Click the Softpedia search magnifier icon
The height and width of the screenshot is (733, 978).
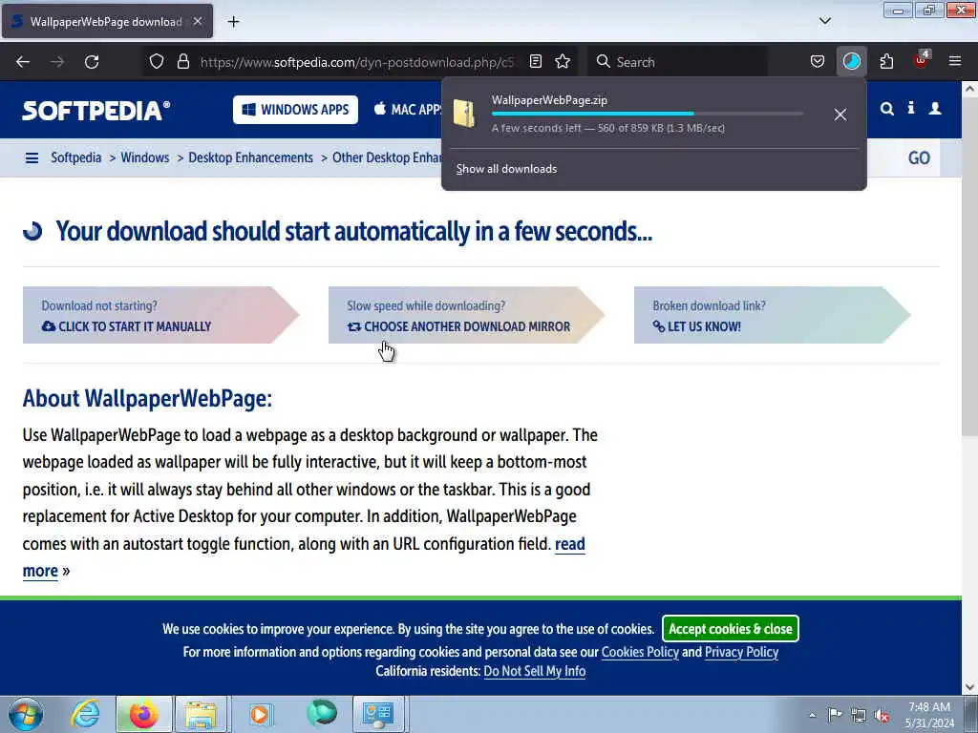(887, 109)
